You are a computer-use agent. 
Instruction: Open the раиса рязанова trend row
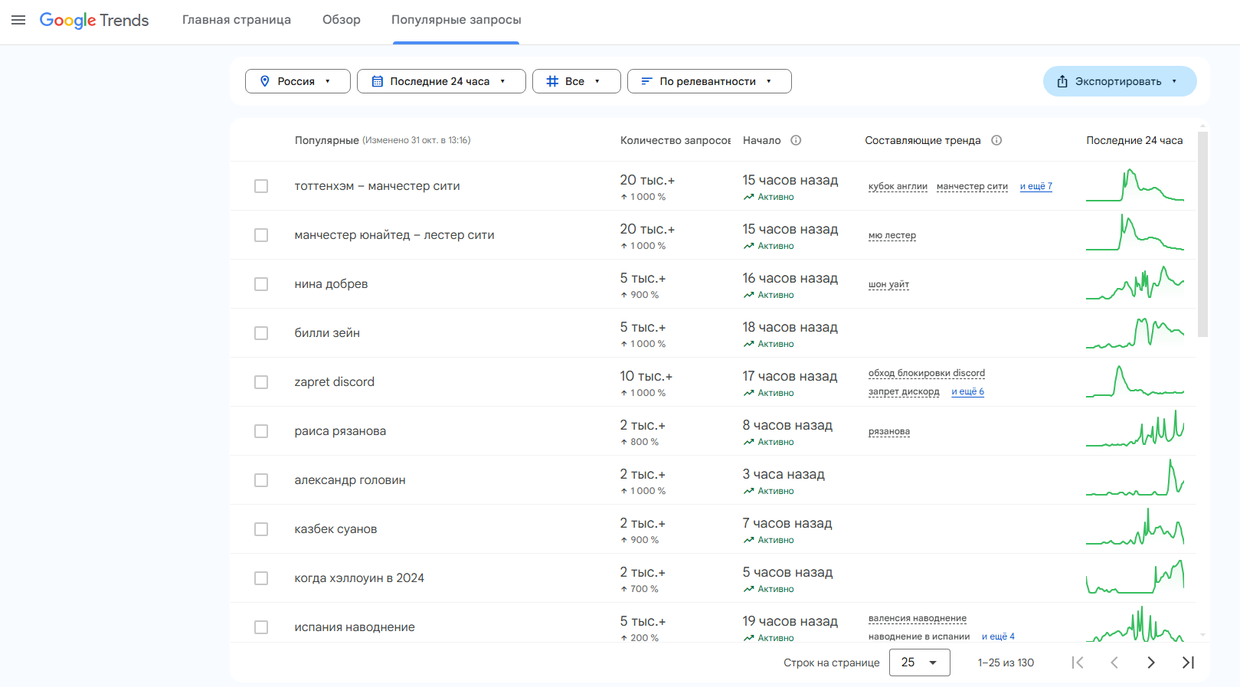click(x=712, y=431)
